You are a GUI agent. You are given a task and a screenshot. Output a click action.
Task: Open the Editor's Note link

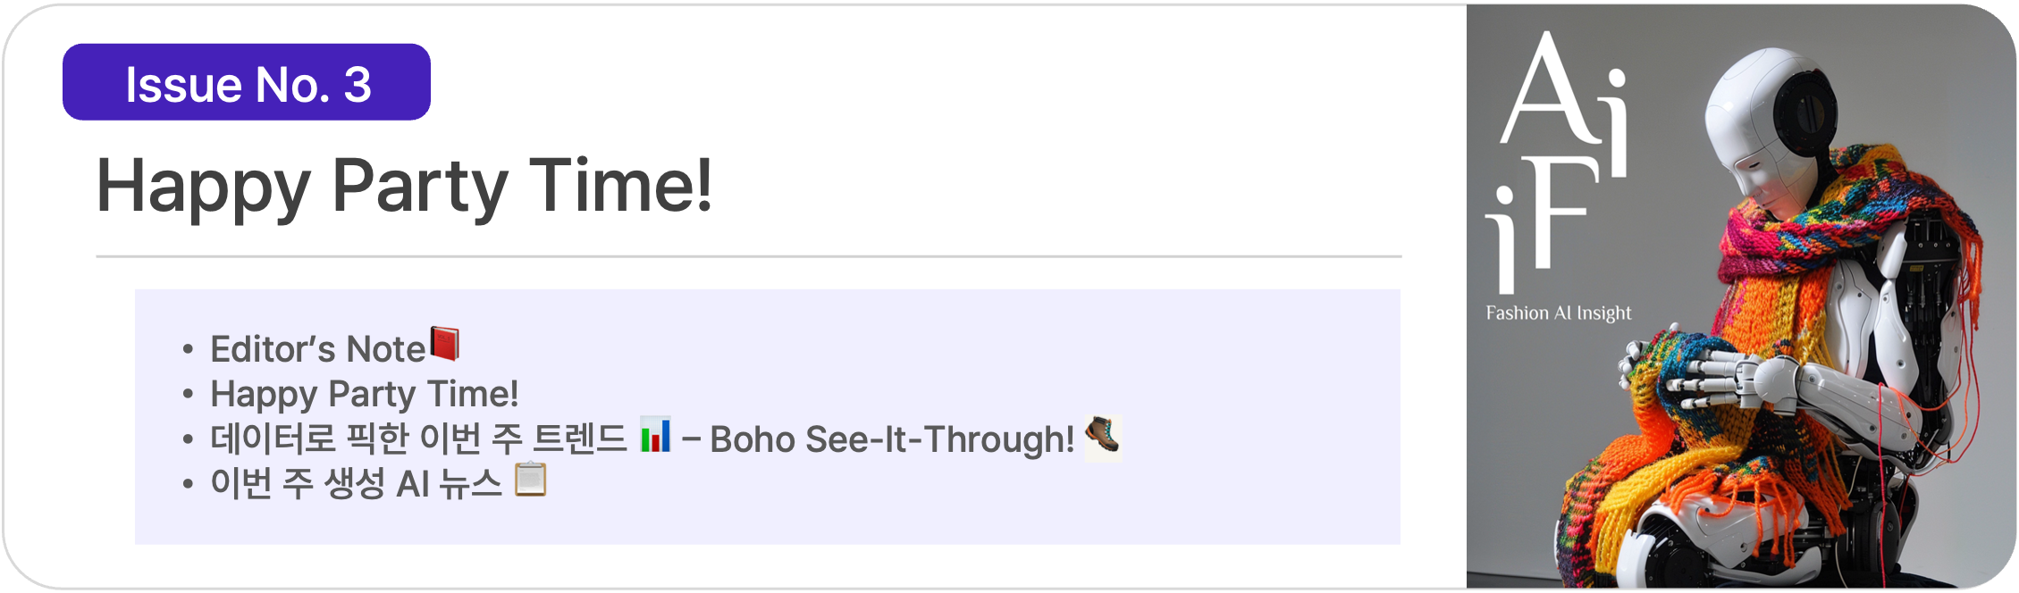click(x=317, y=349)
